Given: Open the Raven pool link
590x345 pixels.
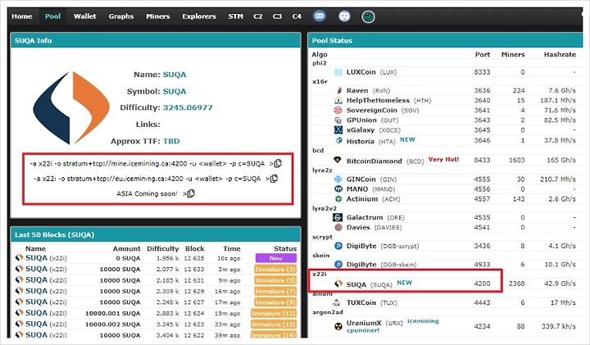Looking at the screenshot, I should pos(357,90).
